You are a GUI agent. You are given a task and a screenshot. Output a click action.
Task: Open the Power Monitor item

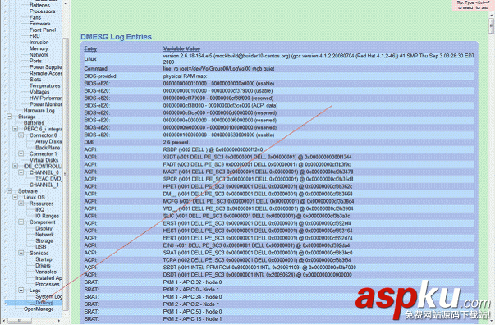[46, 104]
